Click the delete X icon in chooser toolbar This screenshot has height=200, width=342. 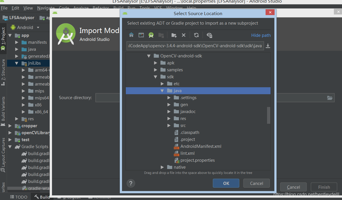184,35
